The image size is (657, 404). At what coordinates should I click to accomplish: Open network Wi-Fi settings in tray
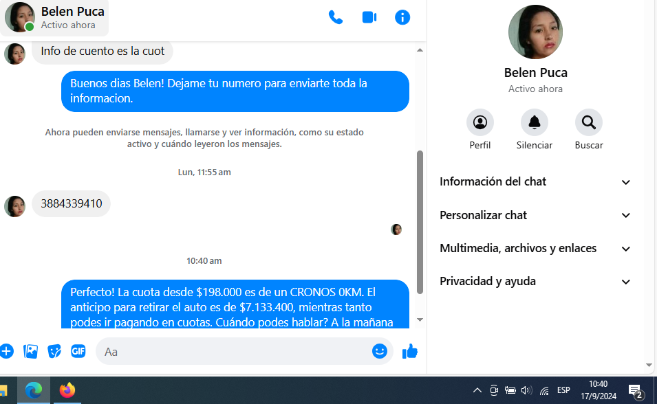coord(544,391)
